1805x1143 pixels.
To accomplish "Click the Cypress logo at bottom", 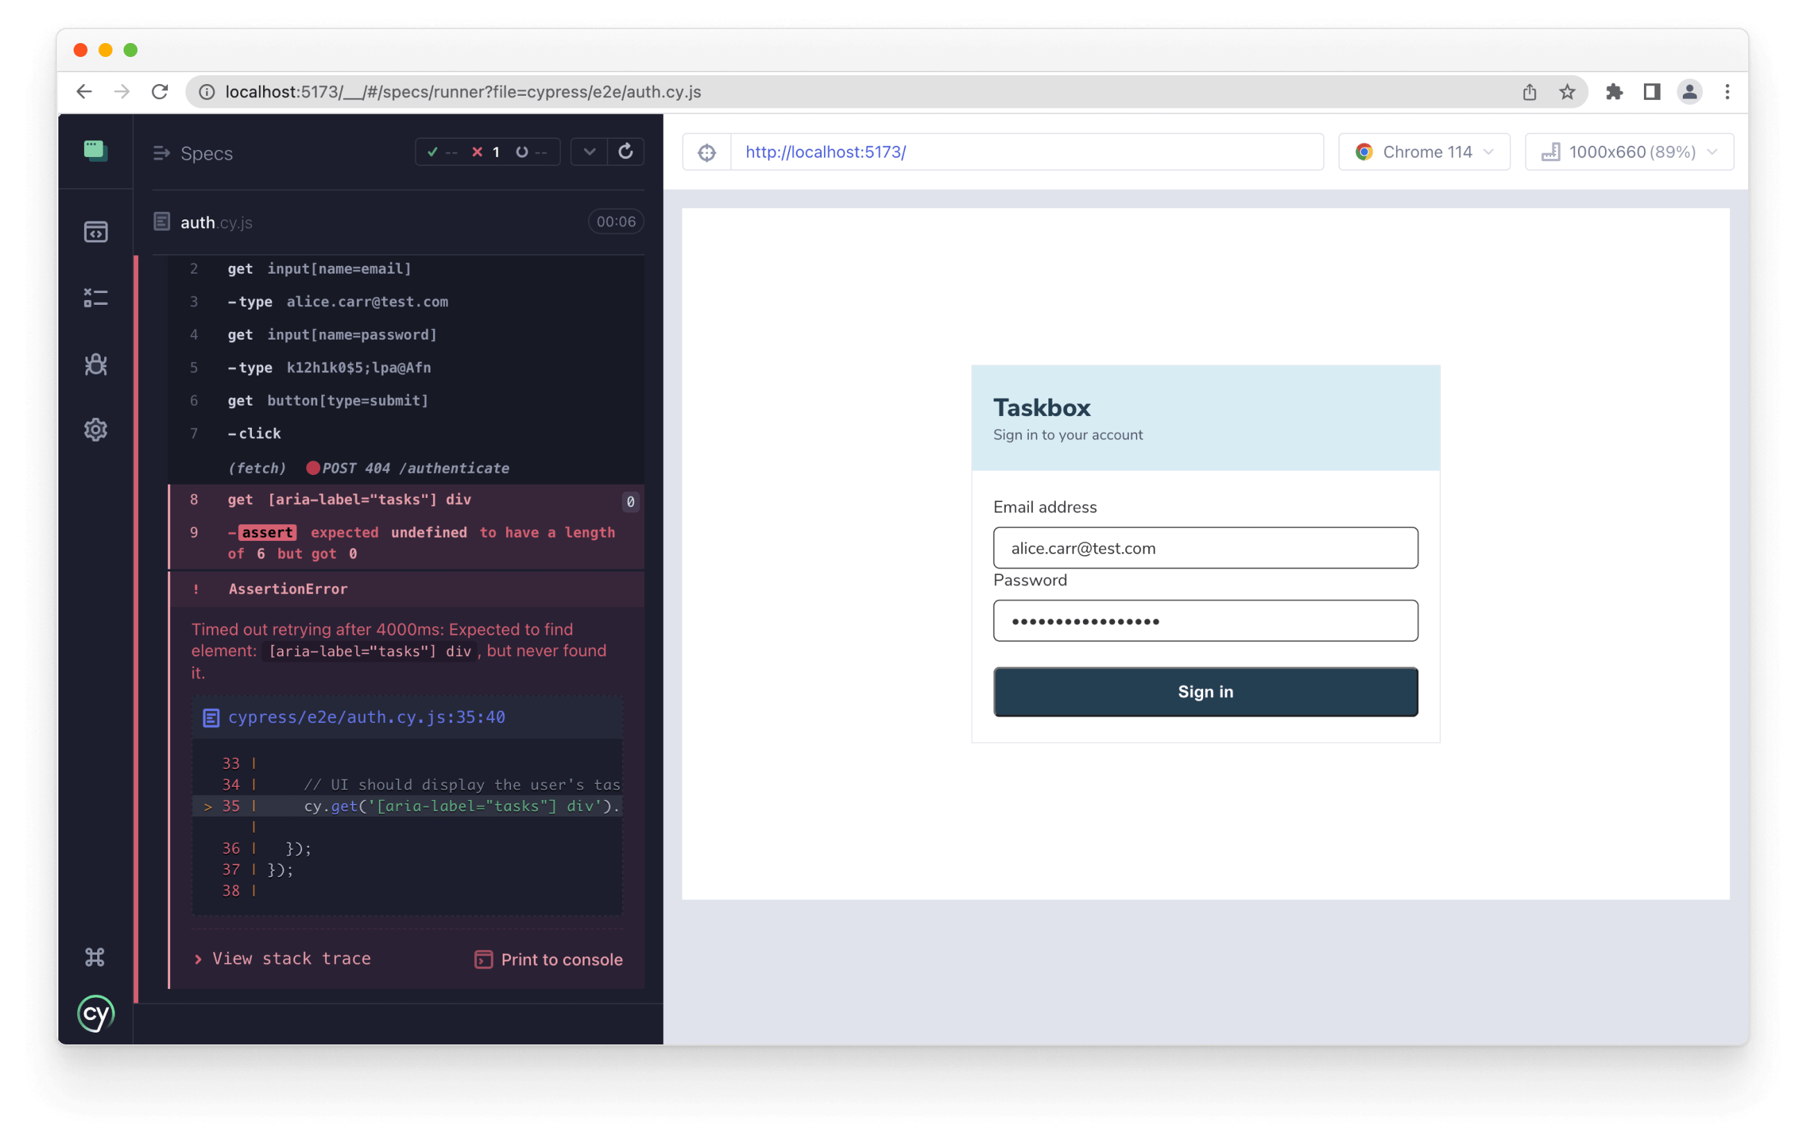I will (95, 1014).
